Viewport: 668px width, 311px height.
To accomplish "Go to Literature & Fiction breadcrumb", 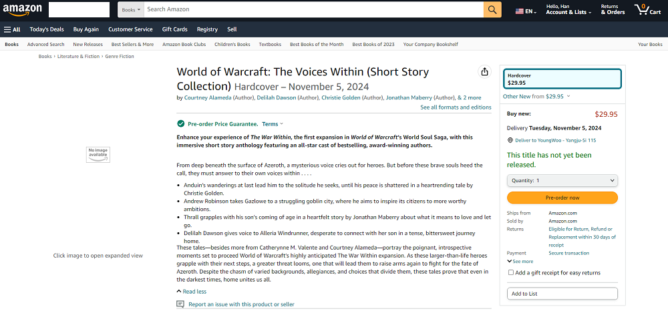I will point(78,56).
